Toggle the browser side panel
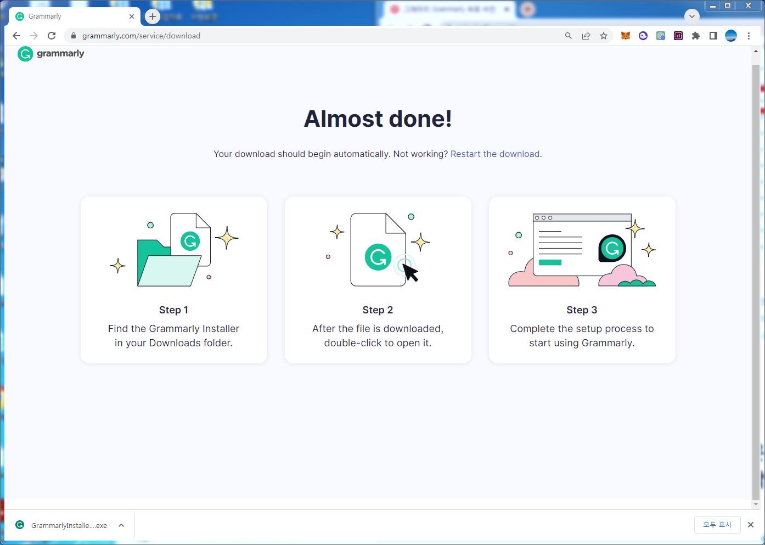 713,36
